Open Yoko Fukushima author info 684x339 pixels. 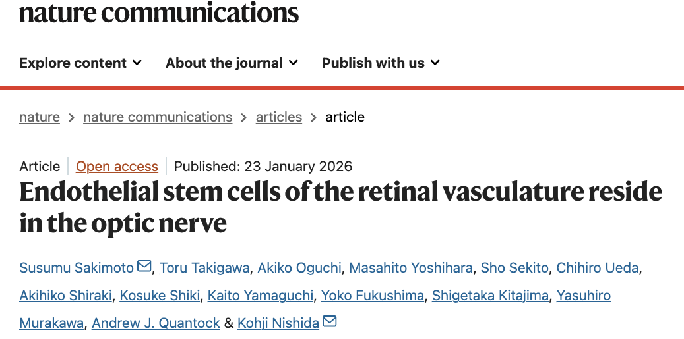[373, 296]
